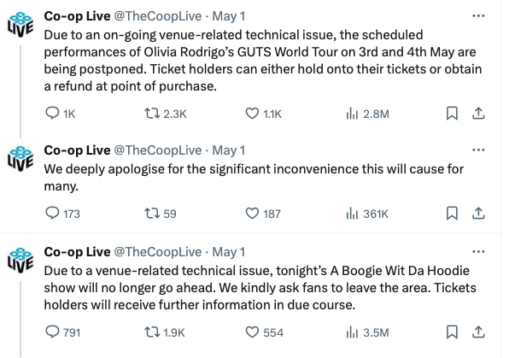Open the May 1 timestamp of first tweet
The height and width of the screenshot is (358, 509).
229,16
